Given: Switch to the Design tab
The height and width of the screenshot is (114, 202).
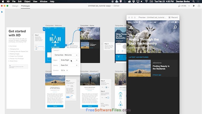Looking at the screenshot, I should point(15,6).
